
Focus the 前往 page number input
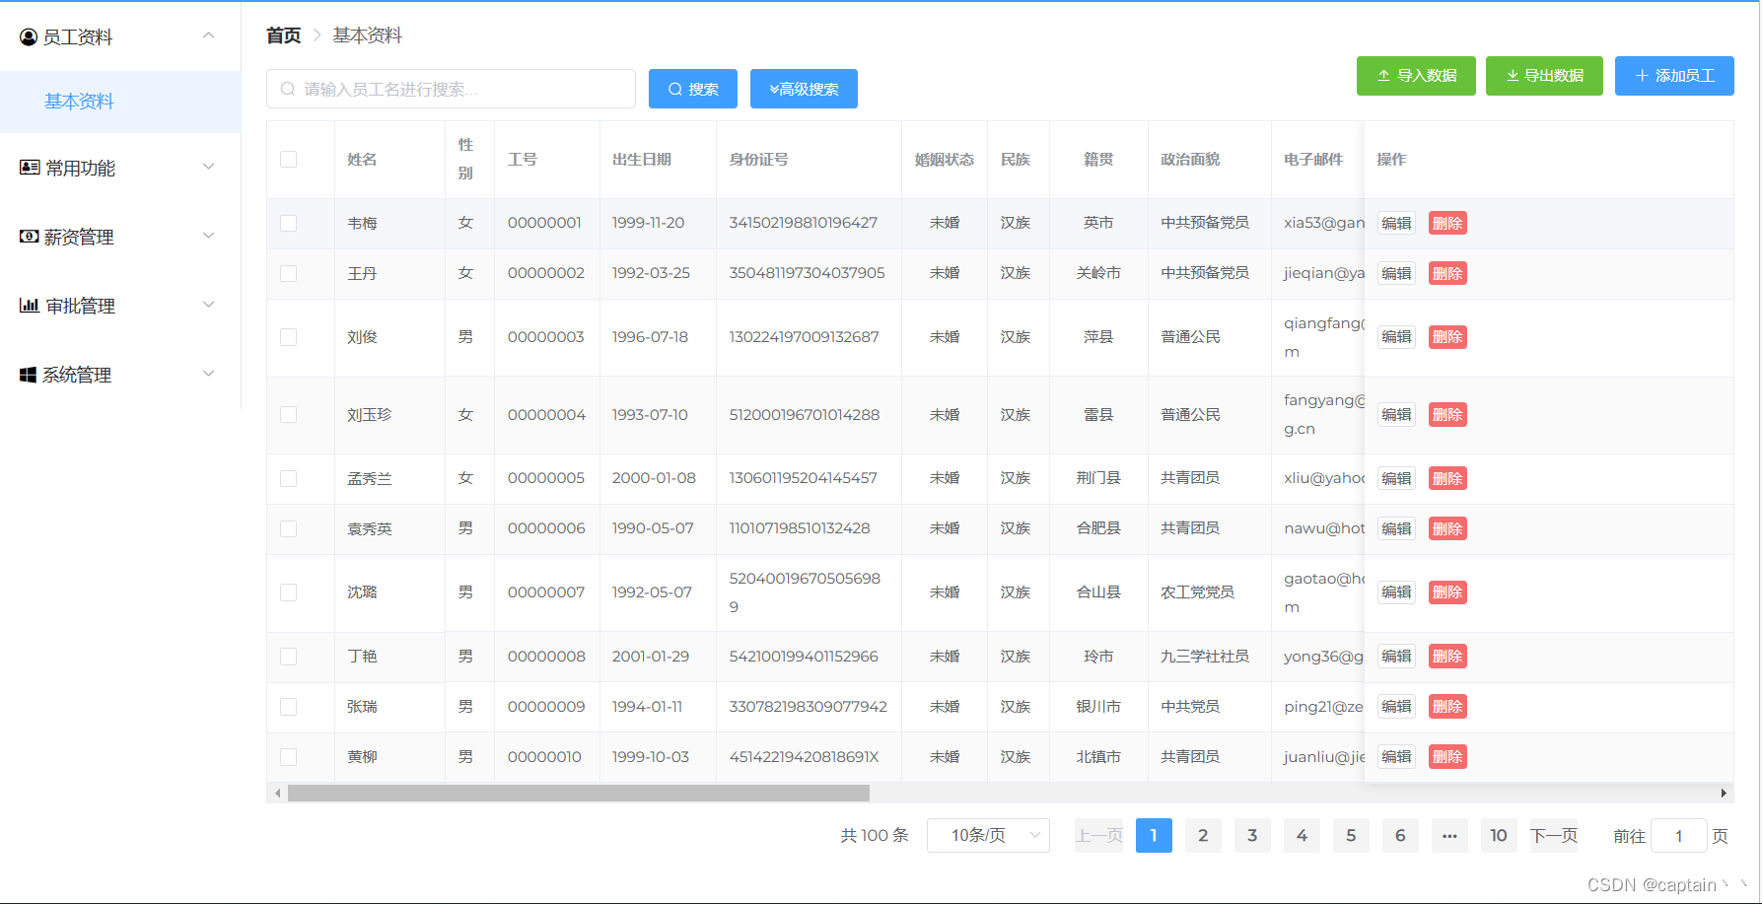coord(1678,836)
